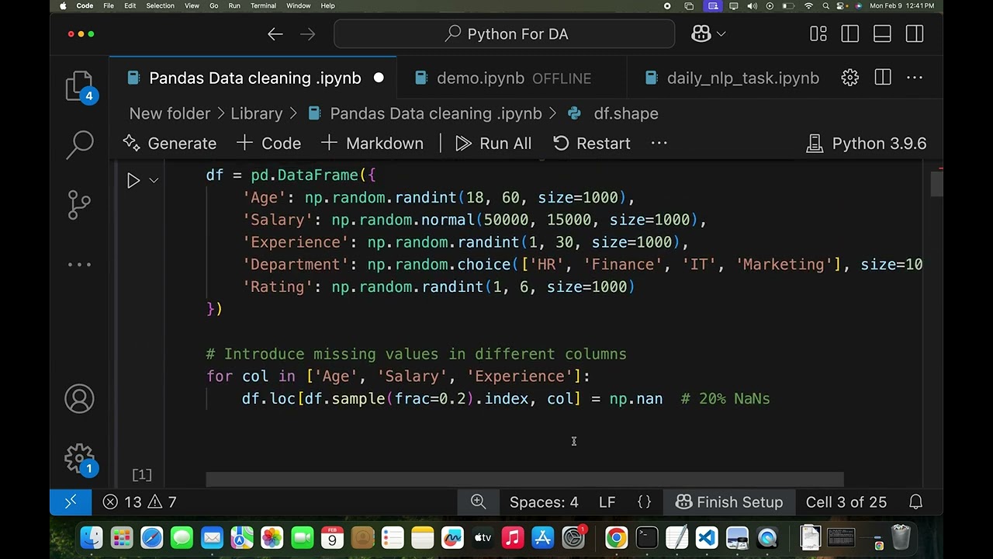Open the Source Control view
993x559 pixels.
click(x=79, y=204)
